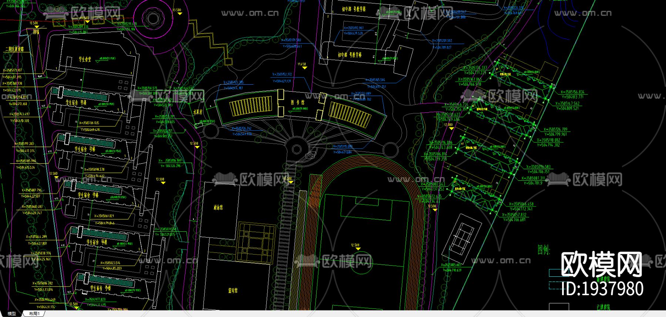Viewport: 666px width, 317px height.
Task: Pick the 水泵房 label
Action: (198, 112)
